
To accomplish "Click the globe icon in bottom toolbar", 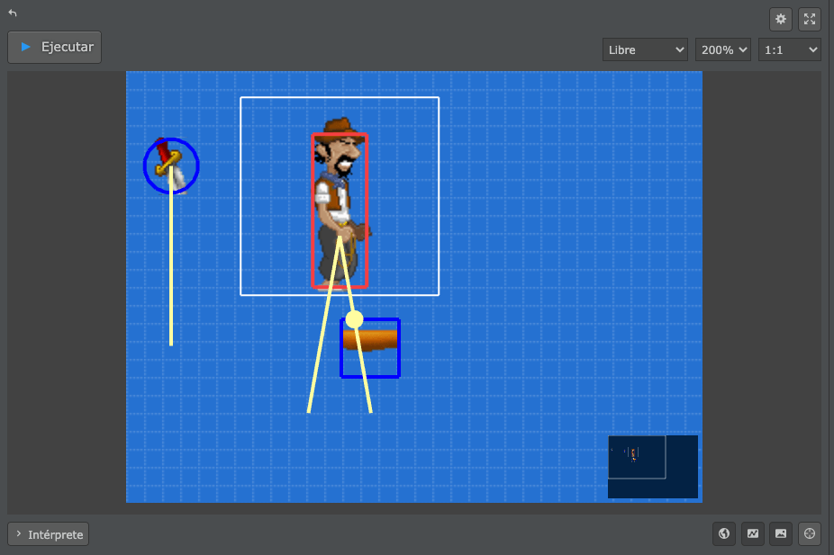I will [x=724, y=534].
